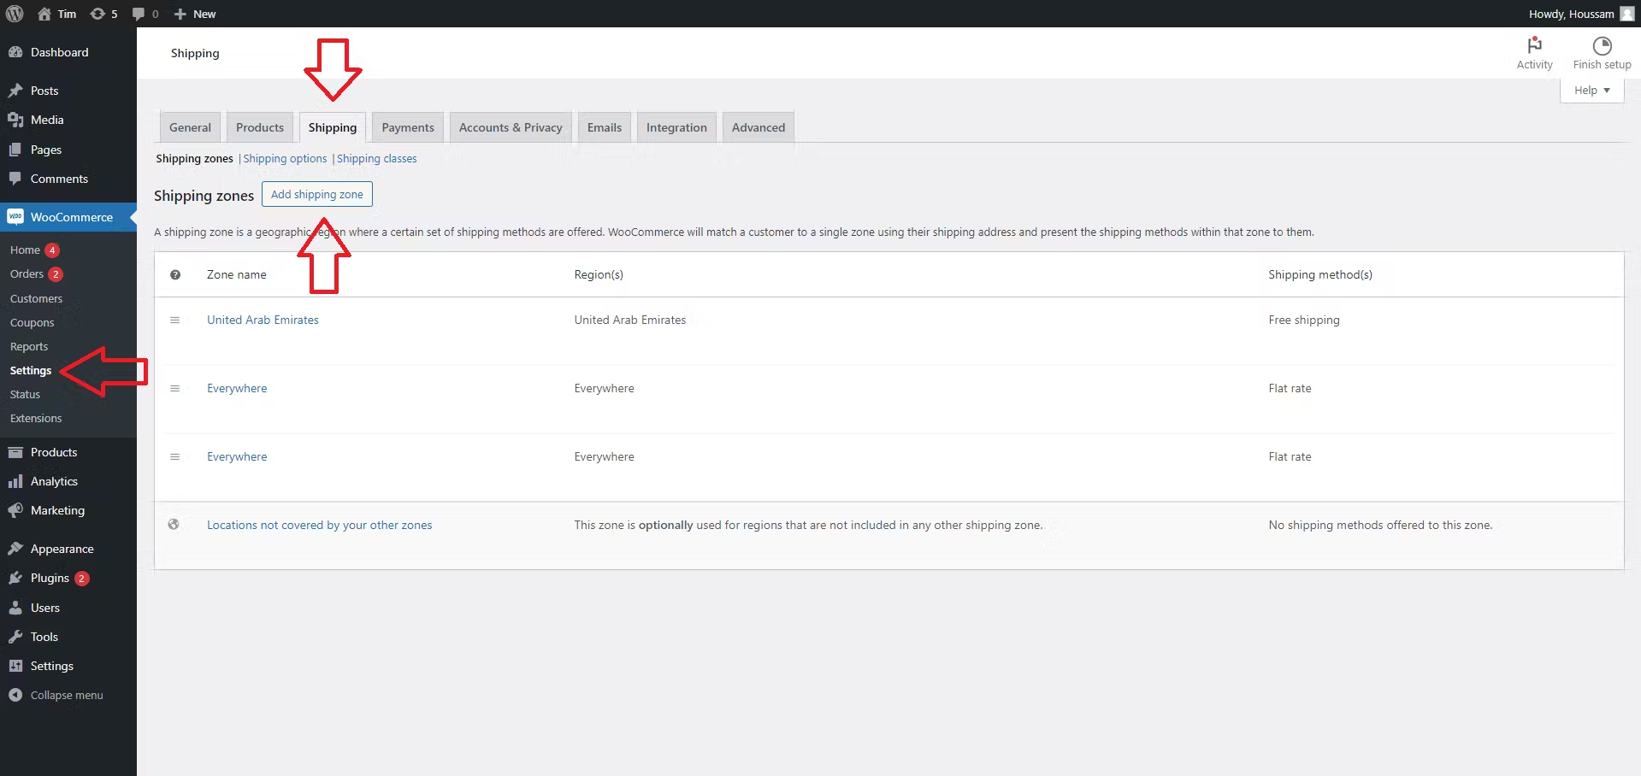Open the Shipping options sub-link
Viewport: 1641px width, 776px height.
tap(285, 159)
